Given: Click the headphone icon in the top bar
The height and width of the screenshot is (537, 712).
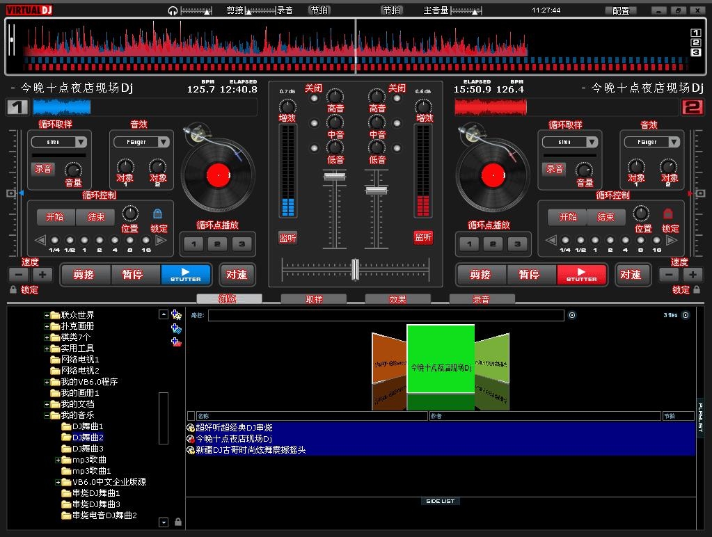Looking at the screenshot, I should 173,10.
